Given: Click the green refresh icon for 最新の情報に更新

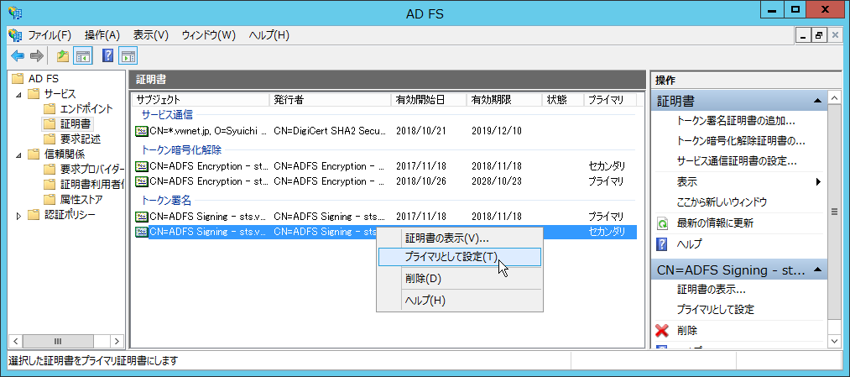Looking at the screenshot, I should tap(662, 223).
